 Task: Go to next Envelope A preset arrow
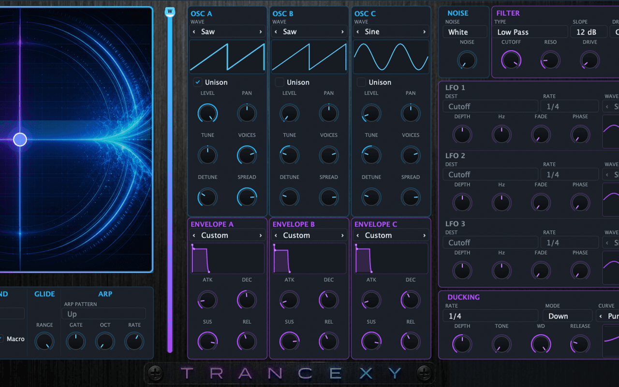coord(261,236)
